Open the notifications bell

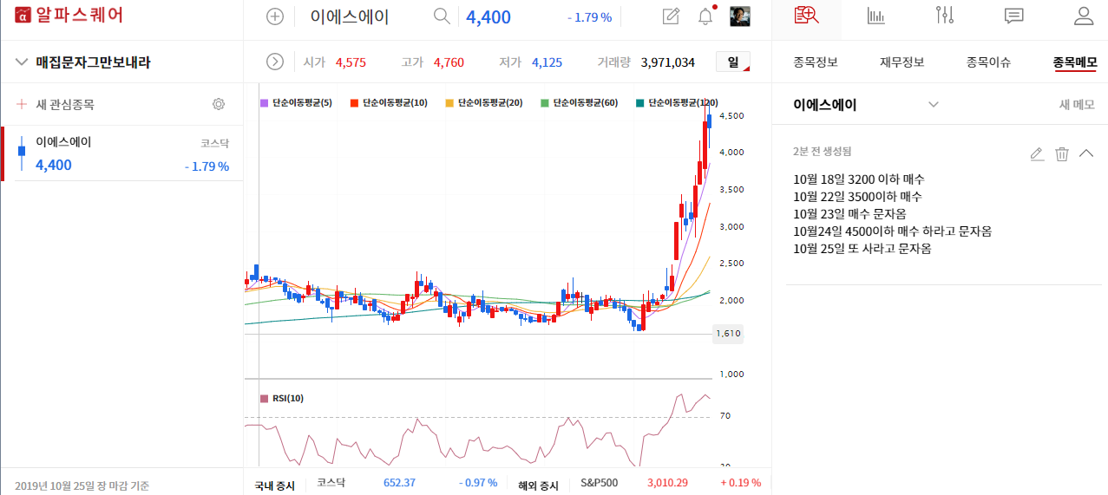(705, 16)
